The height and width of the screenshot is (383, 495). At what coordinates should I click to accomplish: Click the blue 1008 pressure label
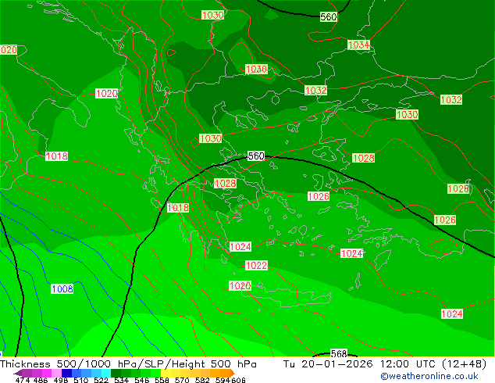[62, 289]
